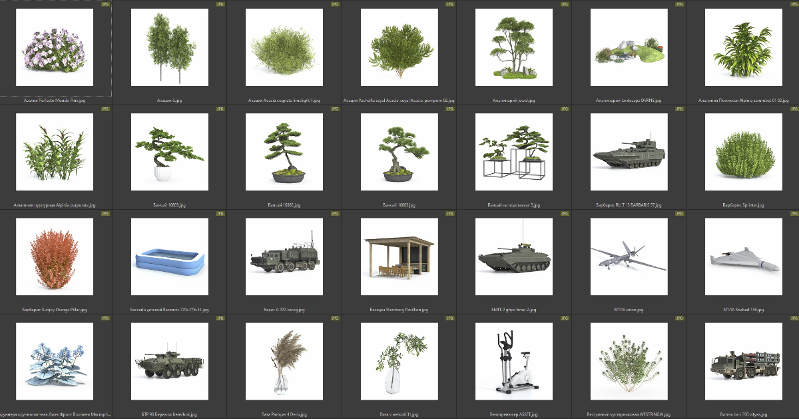Click the elliptical exercise trainer thumbnail
The width and height of the screenshot is (799, 419).
[514, 362]
